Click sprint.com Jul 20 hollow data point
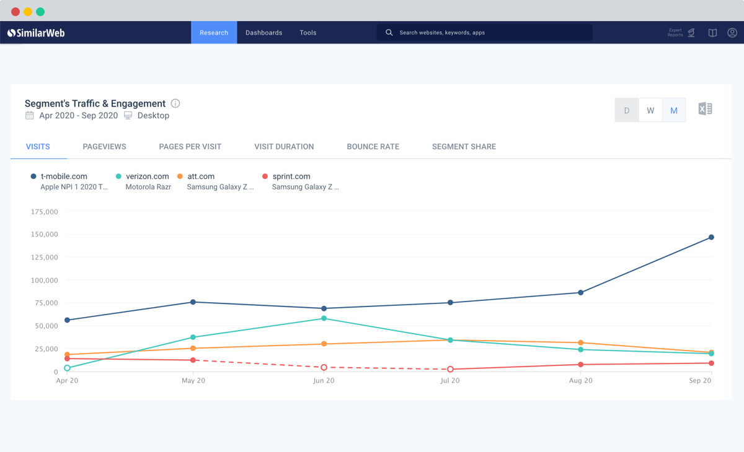The image size is (744, 452). pyautogui.click(x=451, y=370)
